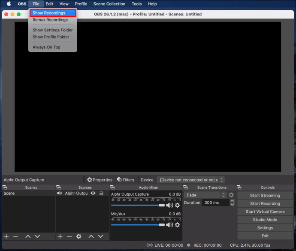Move scene up with arrow icon
Image resolution: width=296 pixels, height=251 pixels.
28,236
